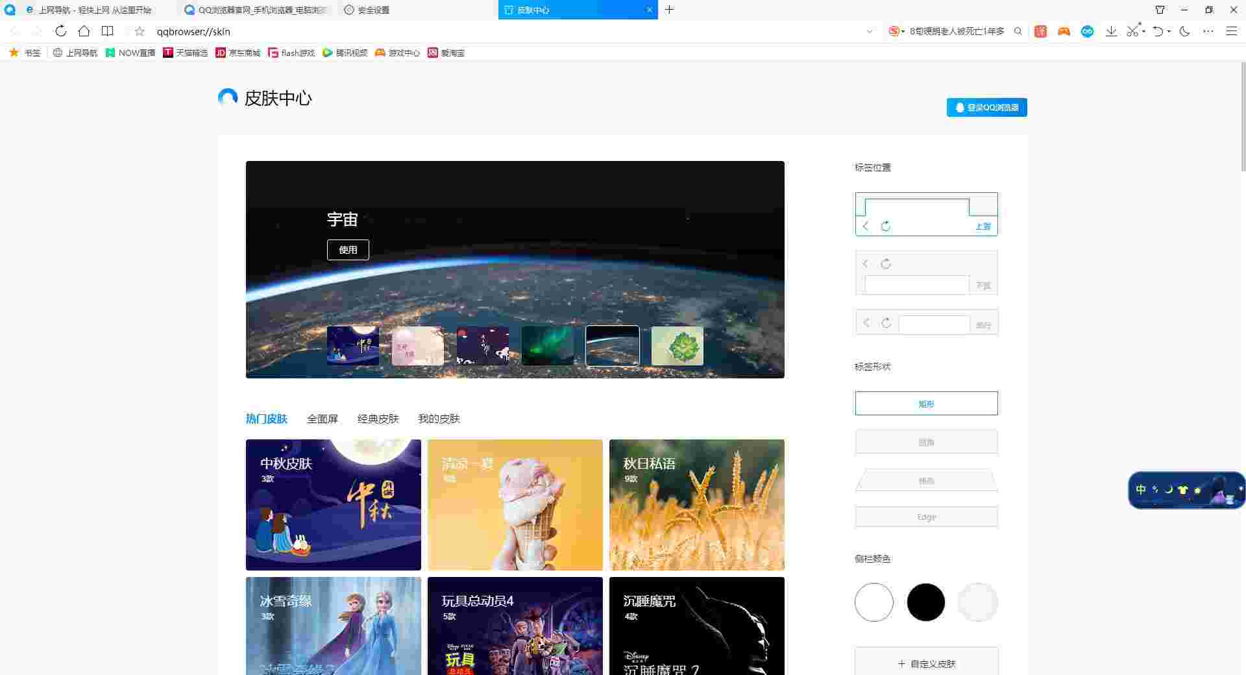The image size is (1246, 675).
Task: Click the 登录QQ浏览器 button
Action: (x=986, y=107)
